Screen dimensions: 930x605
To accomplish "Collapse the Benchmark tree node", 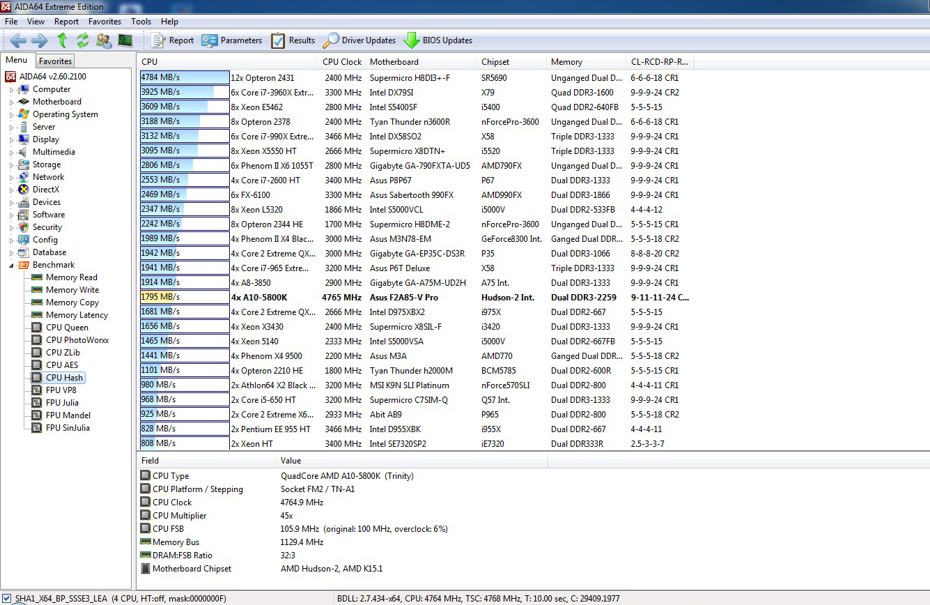I will 10,266.
